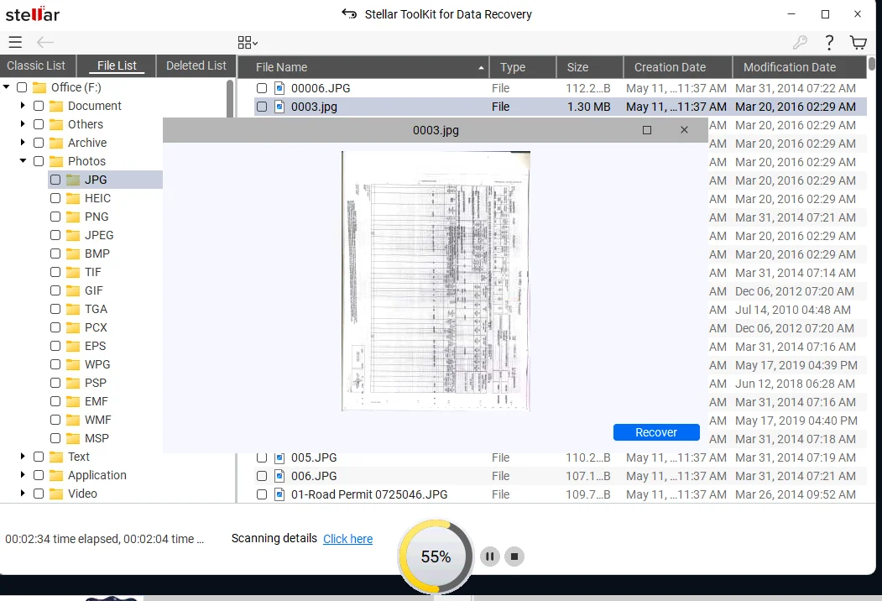Open the Classic List tab

point(38,65)
